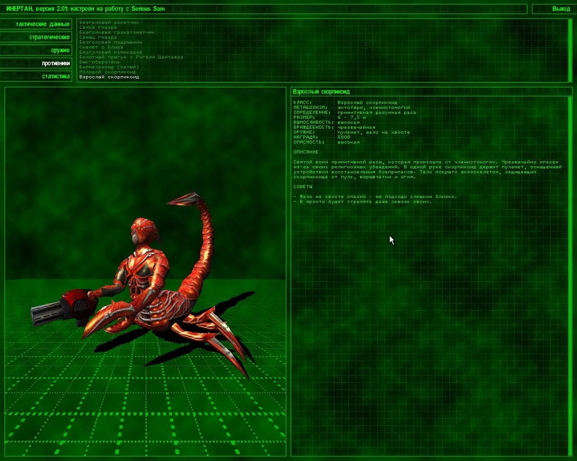Click the 'Выход' exit button
This screenshot has height=461, width=577.
(x=554, y=9)
